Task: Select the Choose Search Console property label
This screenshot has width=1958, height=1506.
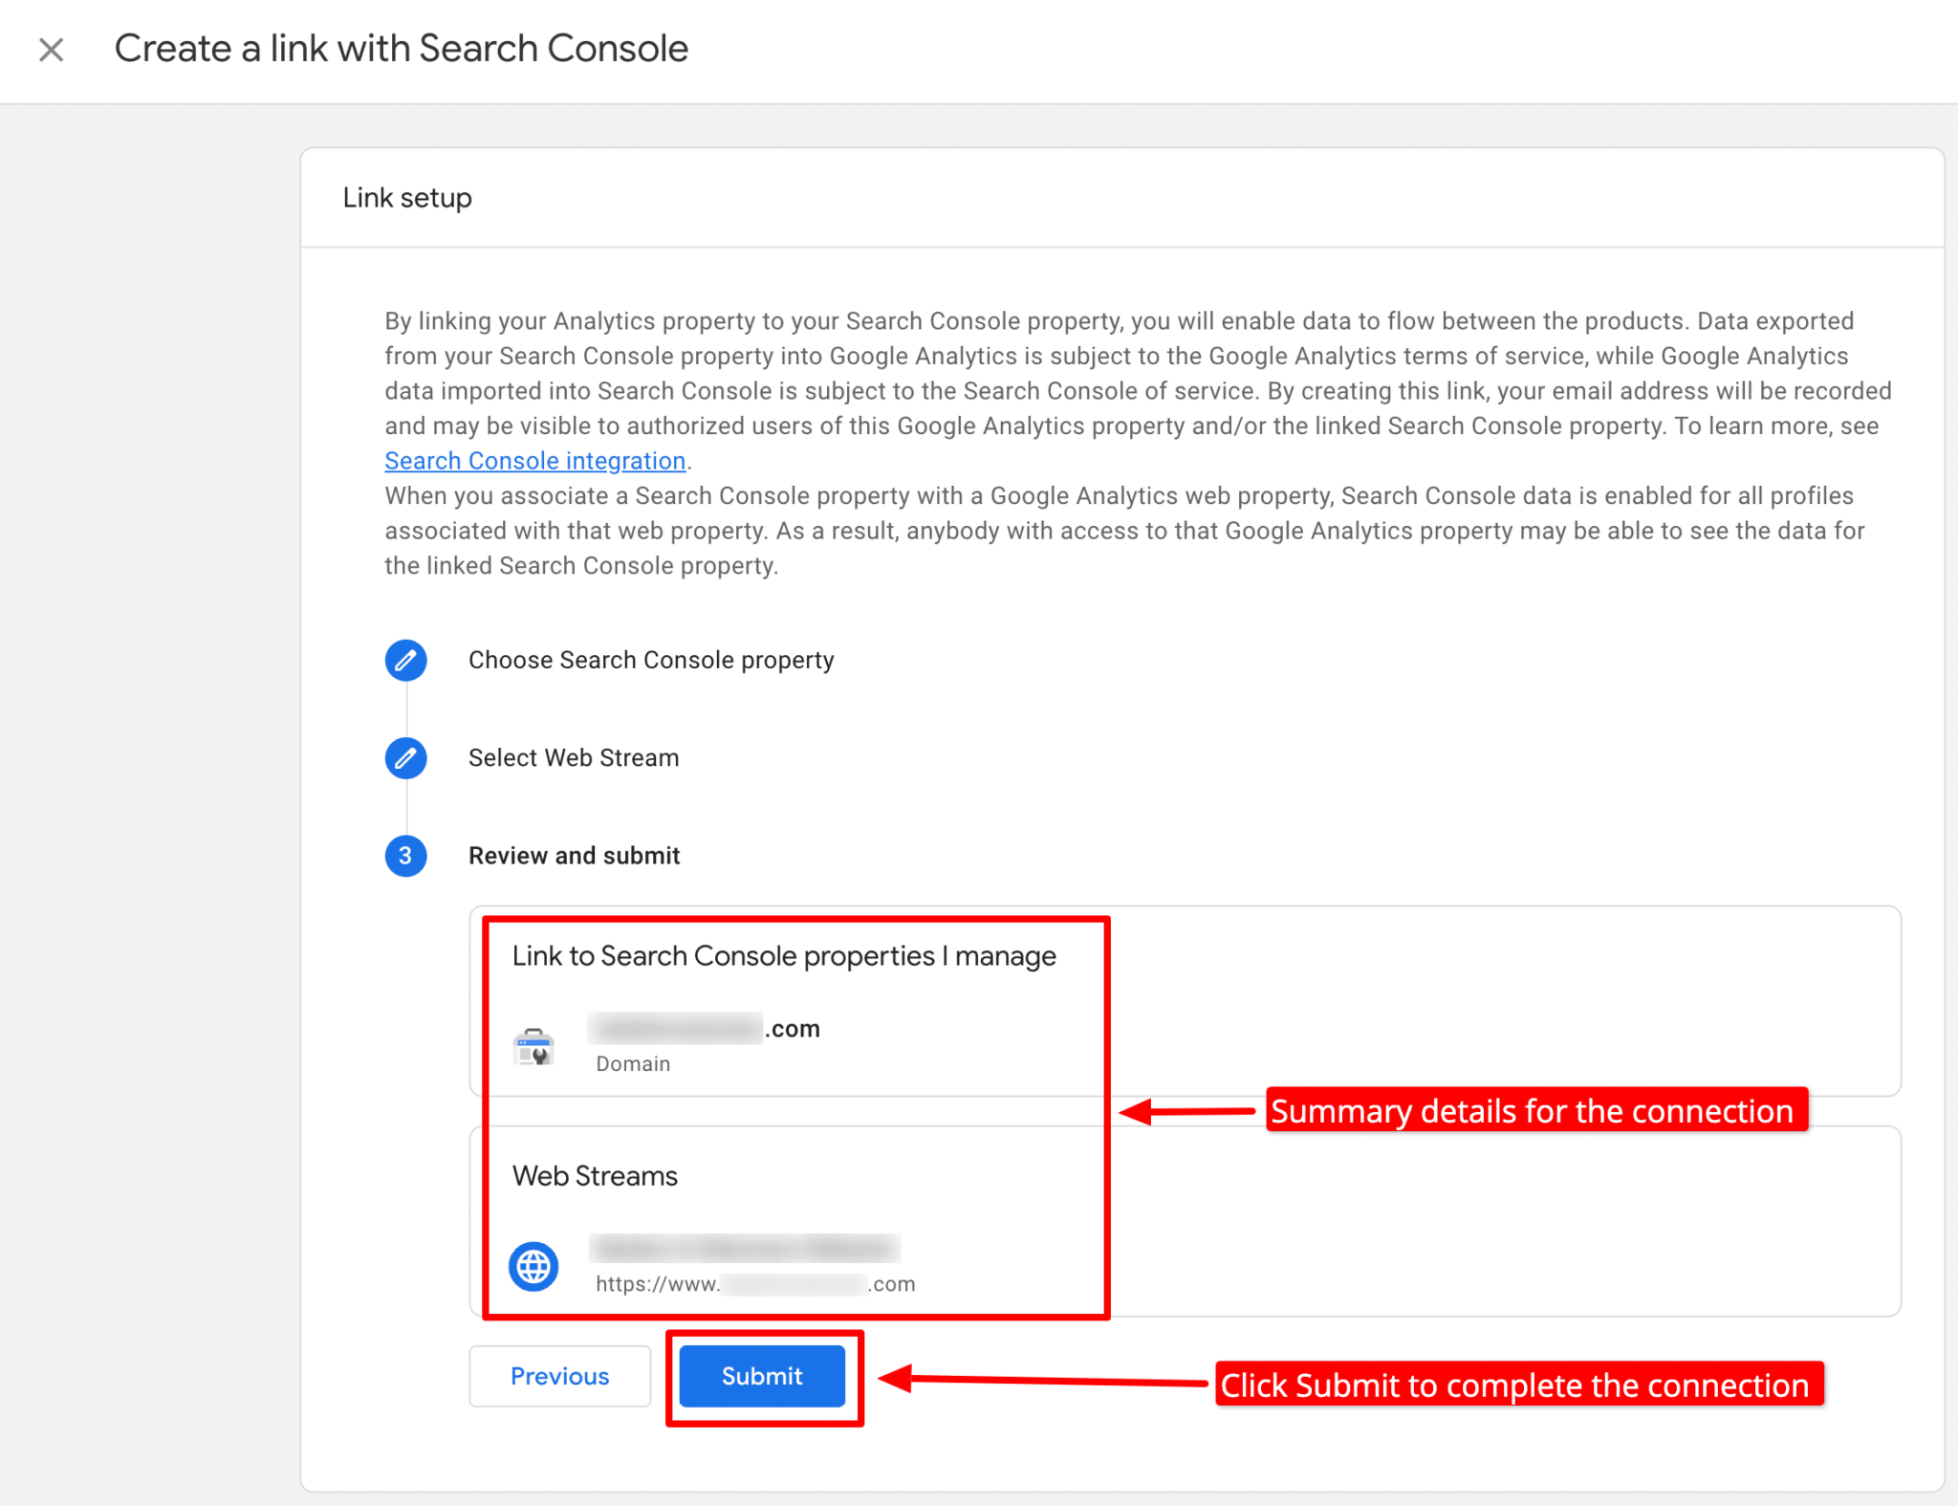Action: [651, 660]
